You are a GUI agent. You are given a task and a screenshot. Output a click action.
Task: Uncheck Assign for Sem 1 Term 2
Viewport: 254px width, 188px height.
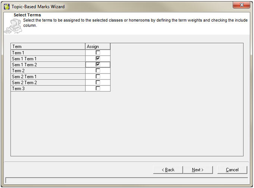pyautogui.click(x=98, y=65)
